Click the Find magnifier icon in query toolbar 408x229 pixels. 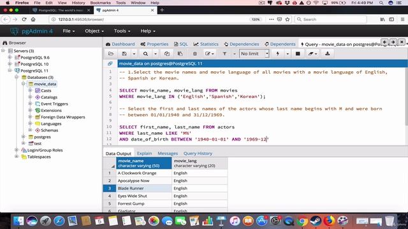[145, 53]
